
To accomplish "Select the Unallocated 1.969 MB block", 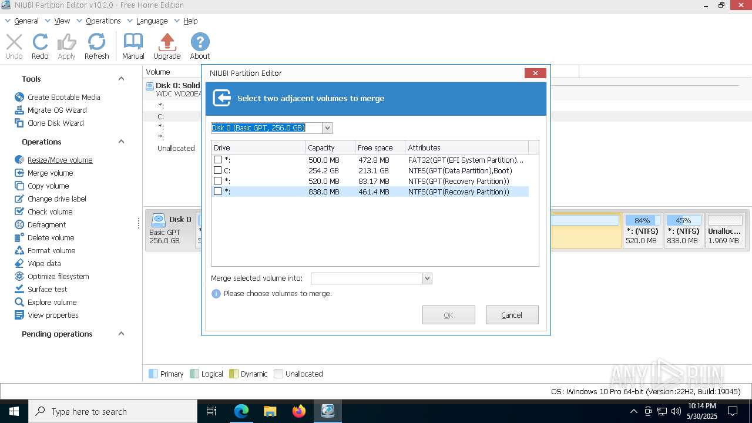I will [x=725, y=230].
